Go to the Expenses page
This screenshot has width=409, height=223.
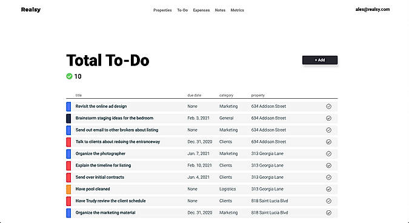point(201,10)
